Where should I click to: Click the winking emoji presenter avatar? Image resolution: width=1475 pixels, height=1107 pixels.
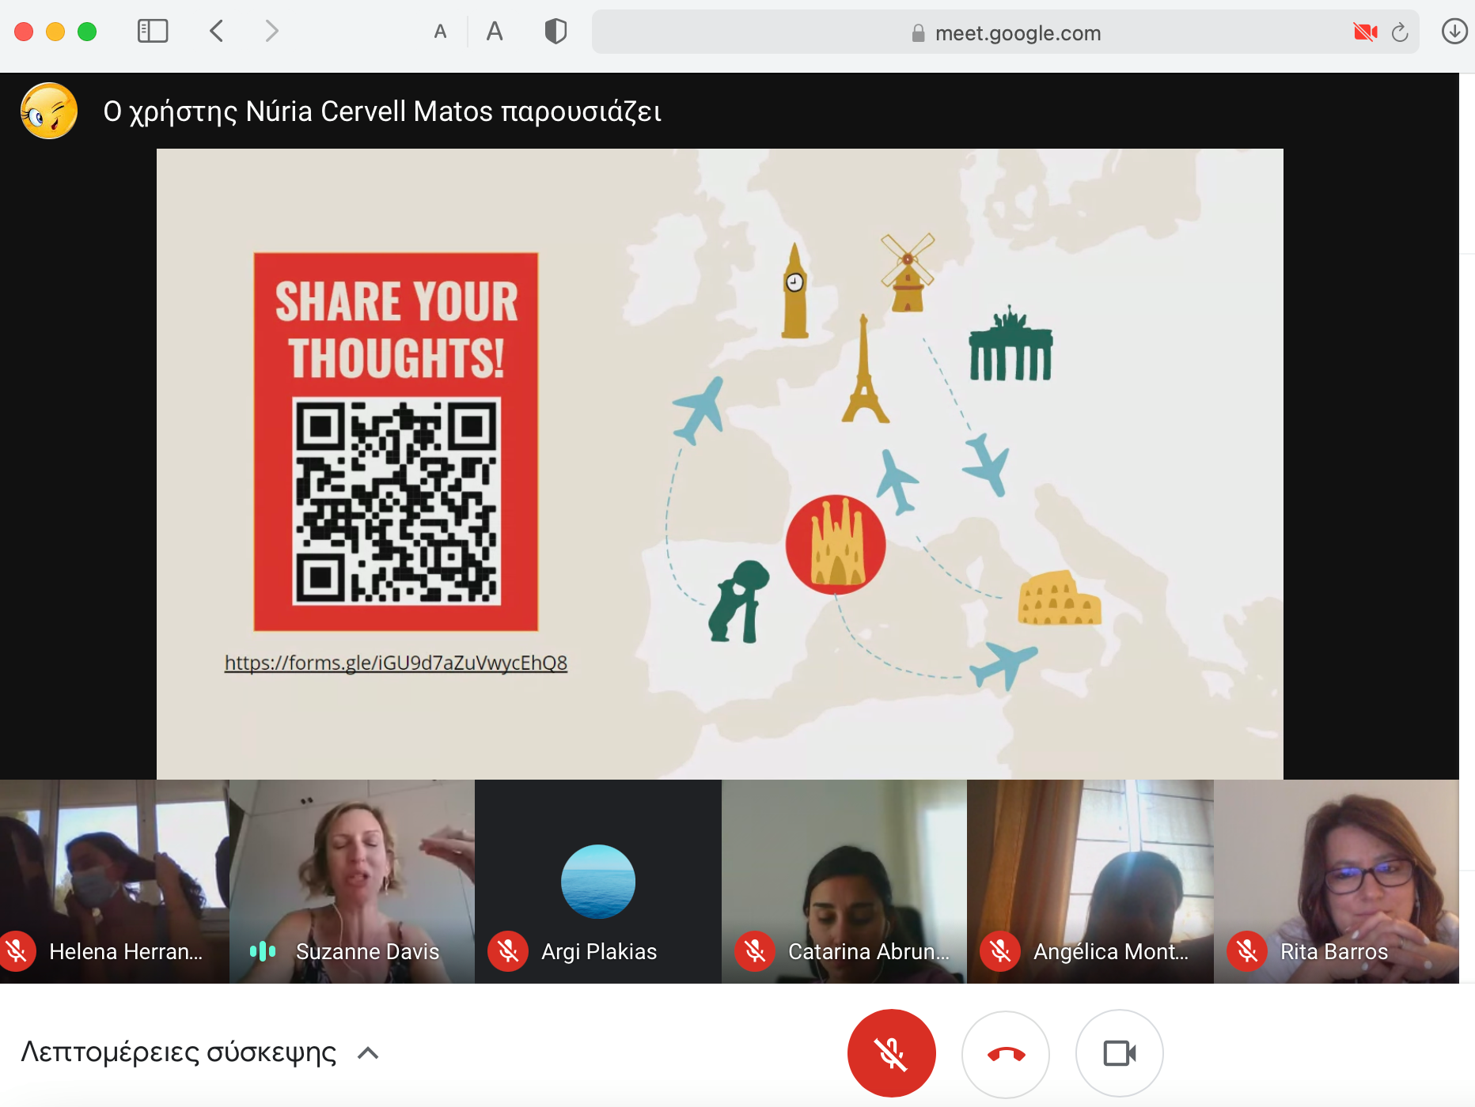(x=49, y=111)
